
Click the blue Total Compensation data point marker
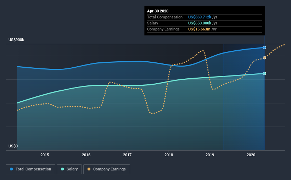tap(264, 47)
